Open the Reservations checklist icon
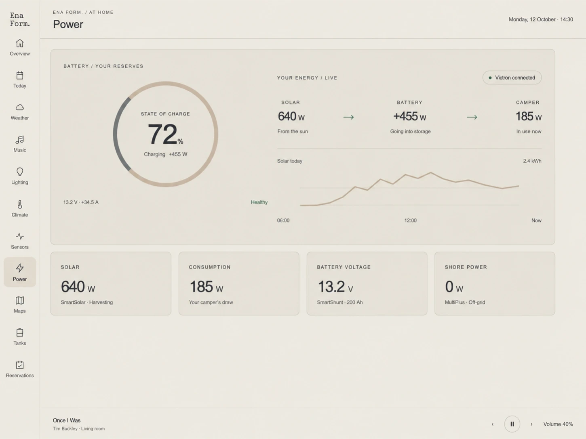Screen dimensions: 586x439 tap(20, 365)
